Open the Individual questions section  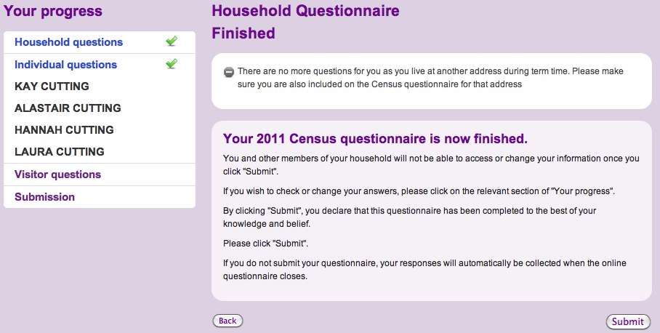tap(65, 65)
